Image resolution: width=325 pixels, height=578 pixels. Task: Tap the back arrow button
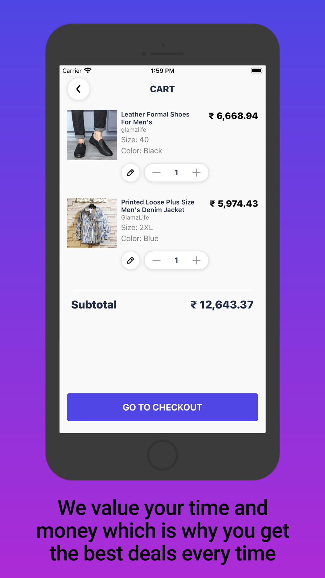[78, 89]
